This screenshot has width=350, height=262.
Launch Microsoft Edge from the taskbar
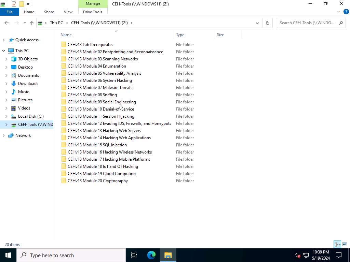tap(150, 255)
